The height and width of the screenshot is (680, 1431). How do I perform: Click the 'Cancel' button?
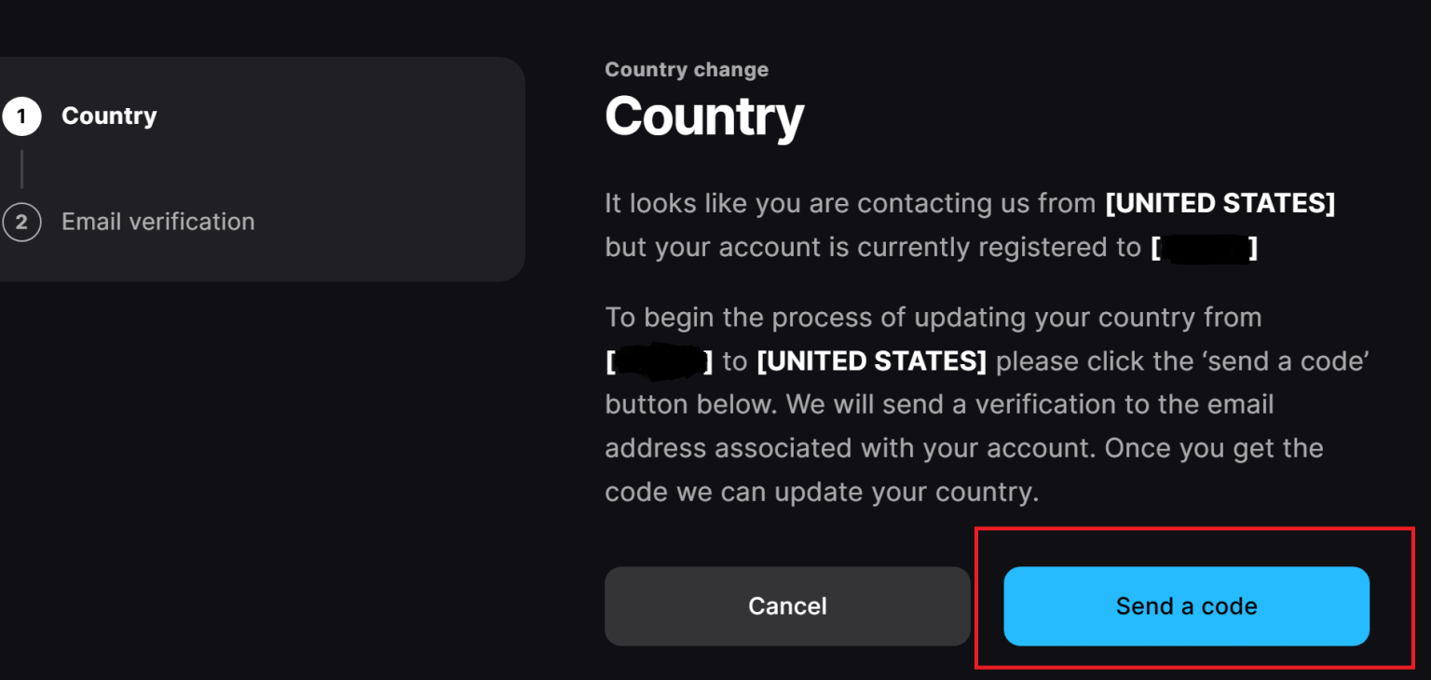pos(787,606)
